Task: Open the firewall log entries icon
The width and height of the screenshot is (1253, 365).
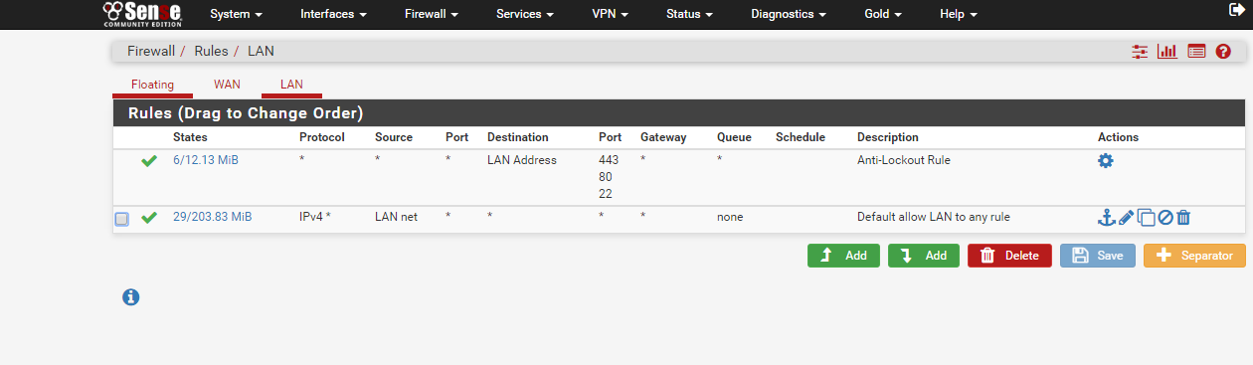Action: pyautogui.click(x=1196, y=51)
